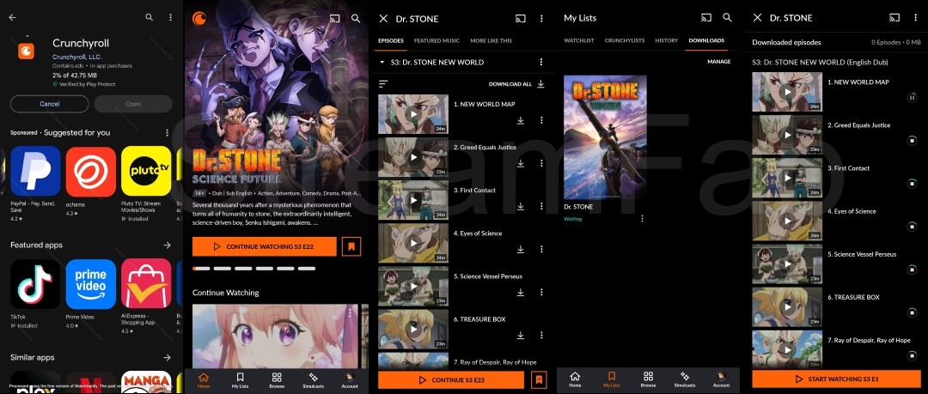Tap the cast icon on Crunchyroll home screen
Image resolution: width=928 pixels, height=394 pixels.
(334, 18)
